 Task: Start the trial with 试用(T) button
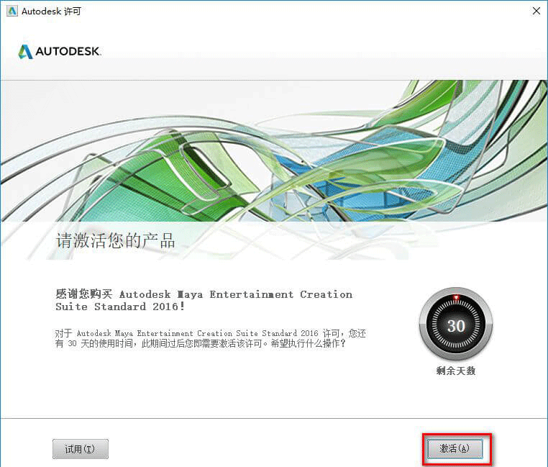coord(81,449)
